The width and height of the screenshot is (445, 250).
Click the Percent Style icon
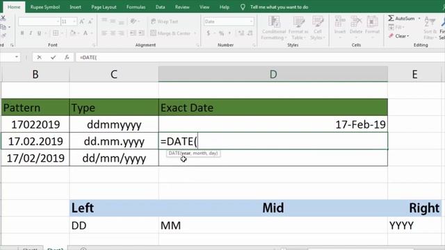[221, 33]
